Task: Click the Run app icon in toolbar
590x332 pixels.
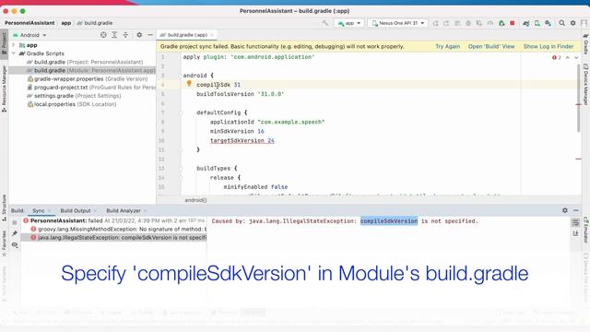Action: 435,23
